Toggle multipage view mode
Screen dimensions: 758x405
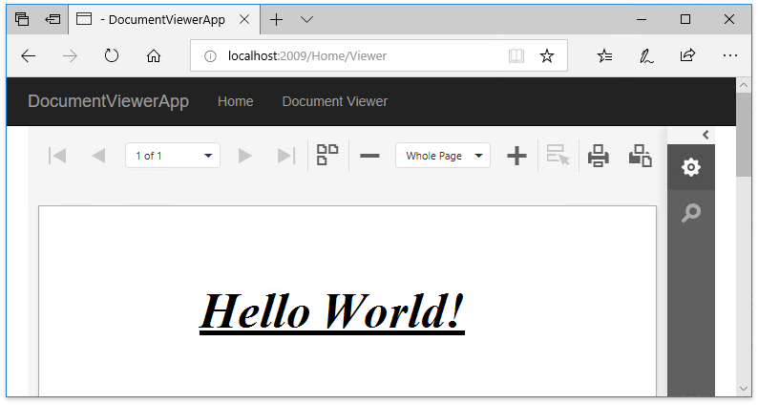tap(328, 156)
